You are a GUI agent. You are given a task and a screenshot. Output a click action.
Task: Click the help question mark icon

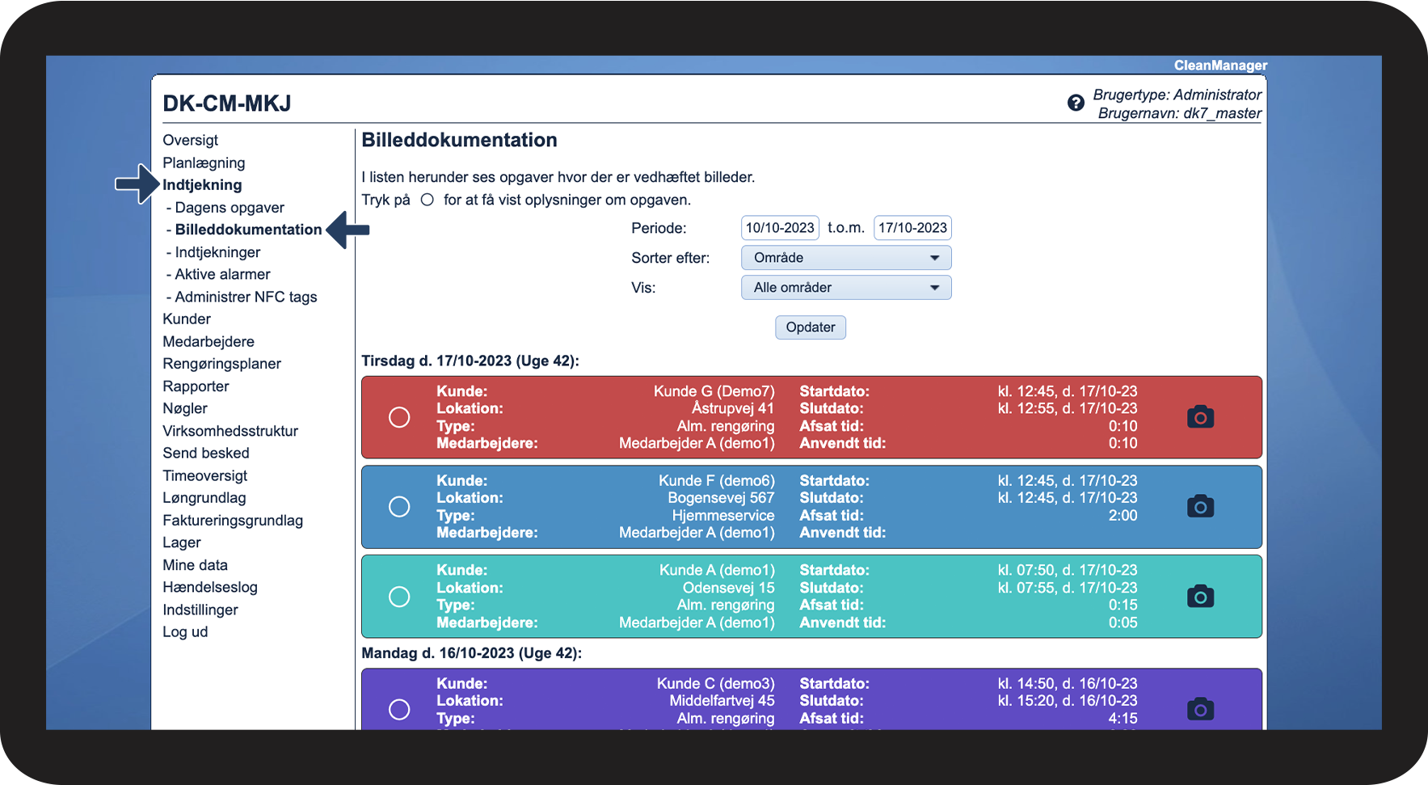point(1076,103)
